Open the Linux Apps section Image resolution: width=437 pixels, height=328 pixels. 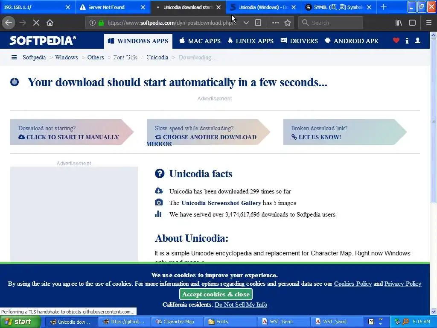[x=251, y=41]
